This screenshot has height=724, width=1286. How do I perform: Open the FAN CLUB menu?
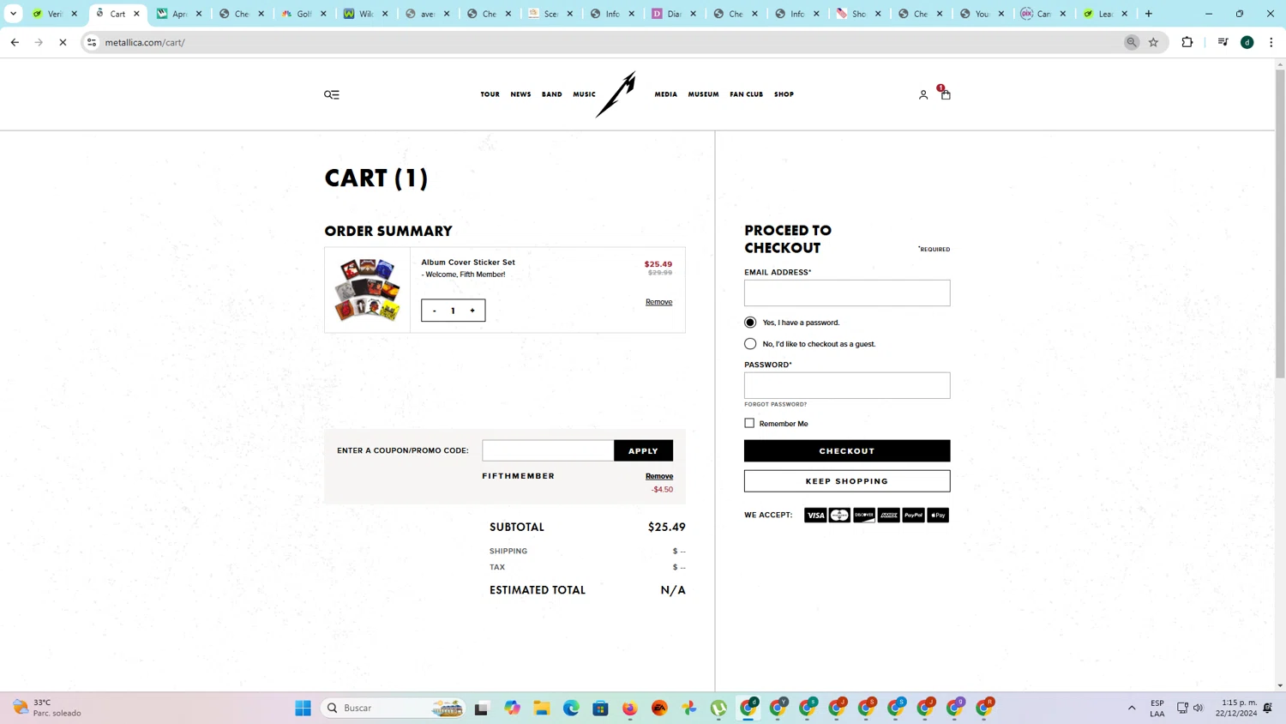coord(746,94)
